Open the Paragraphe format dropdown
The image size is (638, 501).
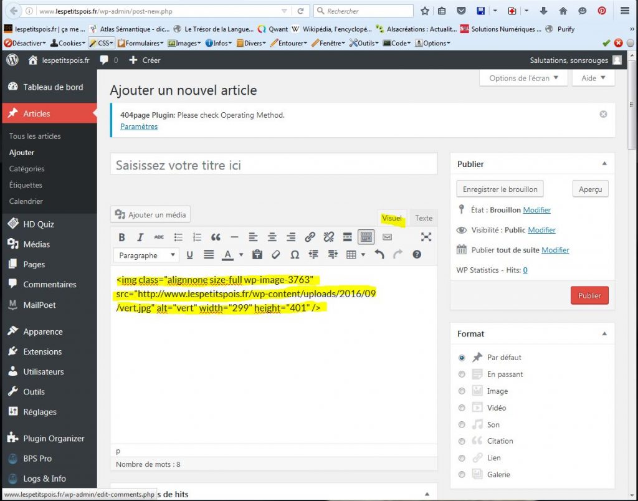click(146, 255)
